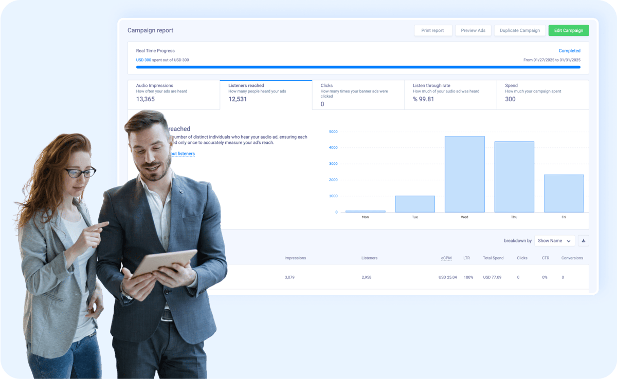
Task: Select the Audio Impressions tab
Action: pos(173,94)
